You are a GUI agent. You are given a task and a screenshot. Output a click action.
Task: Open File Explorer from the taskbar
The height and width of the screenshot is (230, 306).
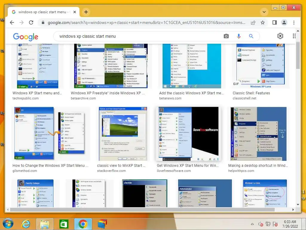click(x=45, y=224)
